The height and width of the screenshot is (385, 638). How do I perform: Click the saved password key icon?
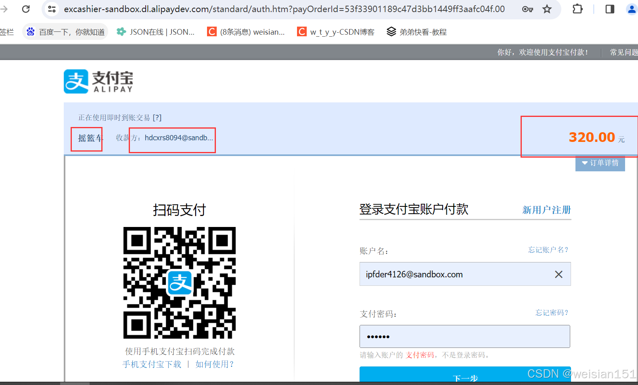click(x=527, y=9)
